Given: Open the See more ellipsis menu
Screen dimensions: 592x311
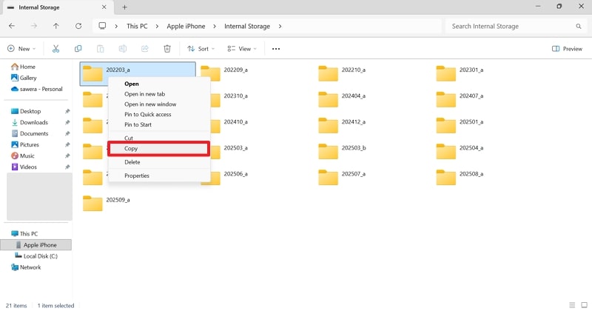Looking at the screenshot, I should click(276, 49).
